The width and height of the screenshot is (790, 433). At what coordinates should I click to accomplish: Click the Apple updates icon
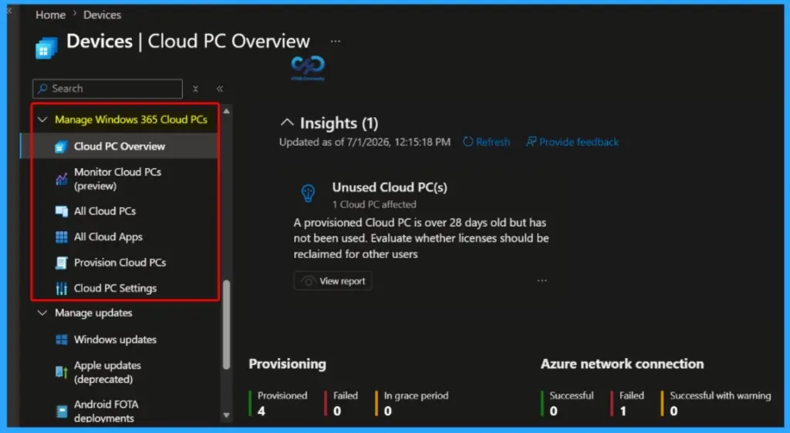(61, 372)
